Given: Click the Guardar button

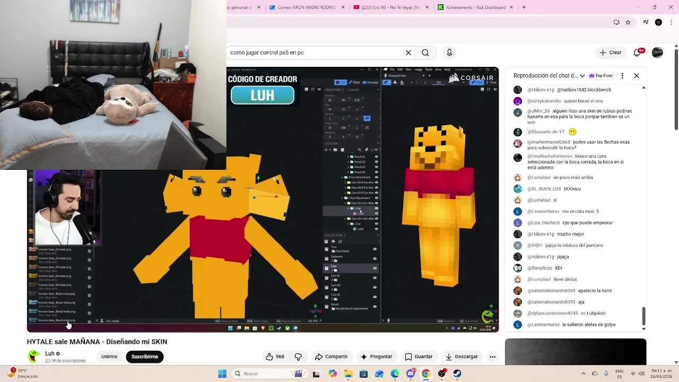Looking at the screenshot, I should (419, 357).
